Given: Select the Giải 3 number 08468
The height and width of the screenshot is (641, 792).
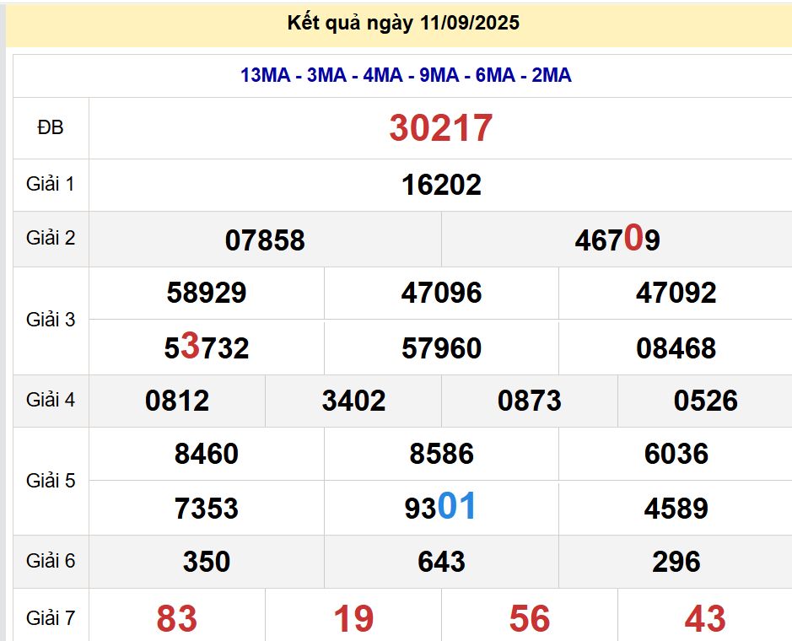Looking at the screenshot, I should [676, 347].
